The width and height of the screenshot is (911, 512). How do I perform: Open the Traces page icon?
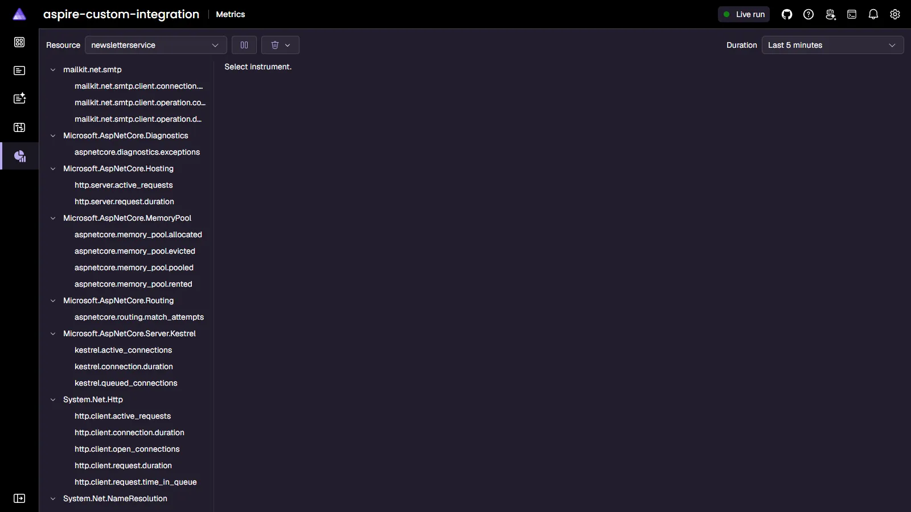19,127
